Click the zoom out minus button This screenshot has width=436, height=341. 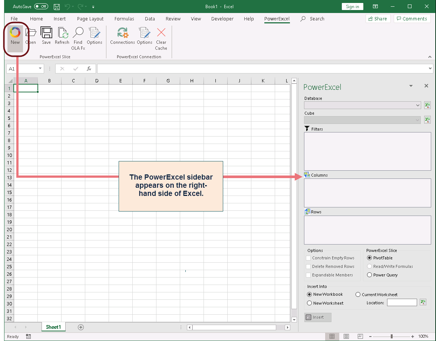(x=370, y=337)
